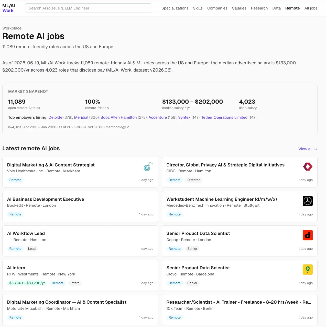The height and width of the screenshot is (327, 326).
Task: Open the Booz Allen Hamilton link
Action: coord(119,117)
